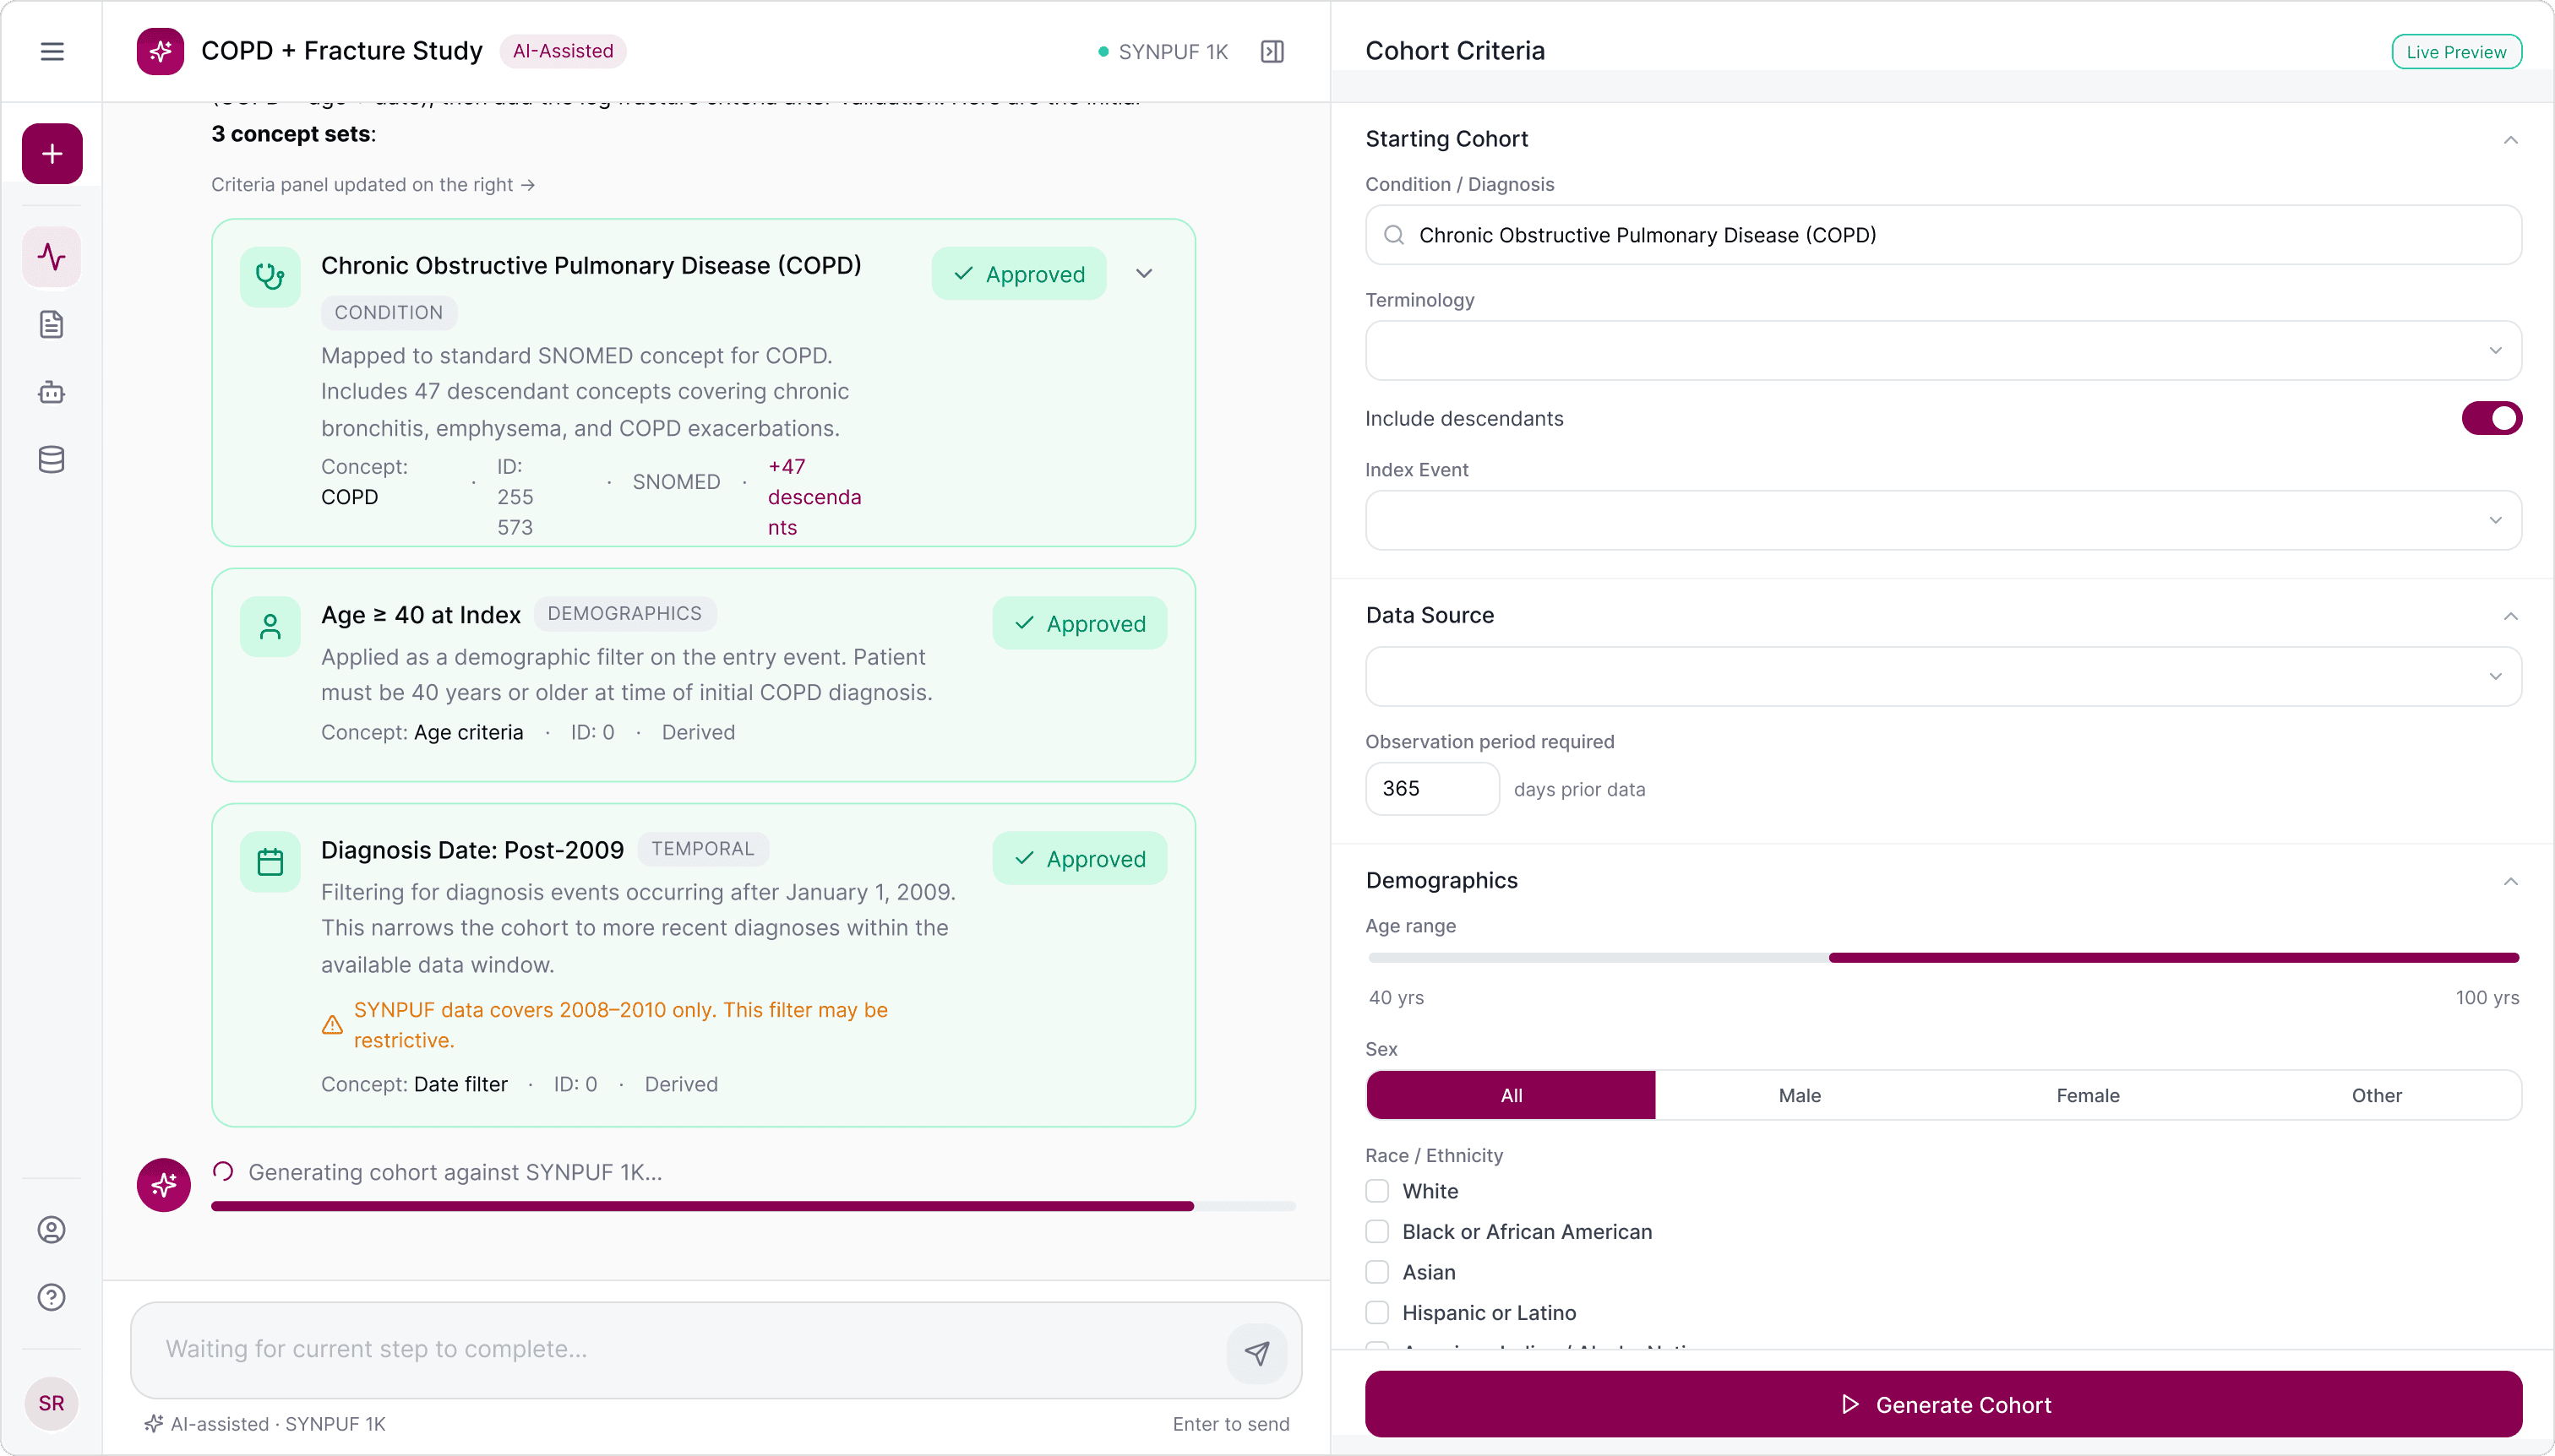The width and height of the screenshot is (2555, 1456).
Task: Select All sex option
Action: (x=1512, y=1096)
